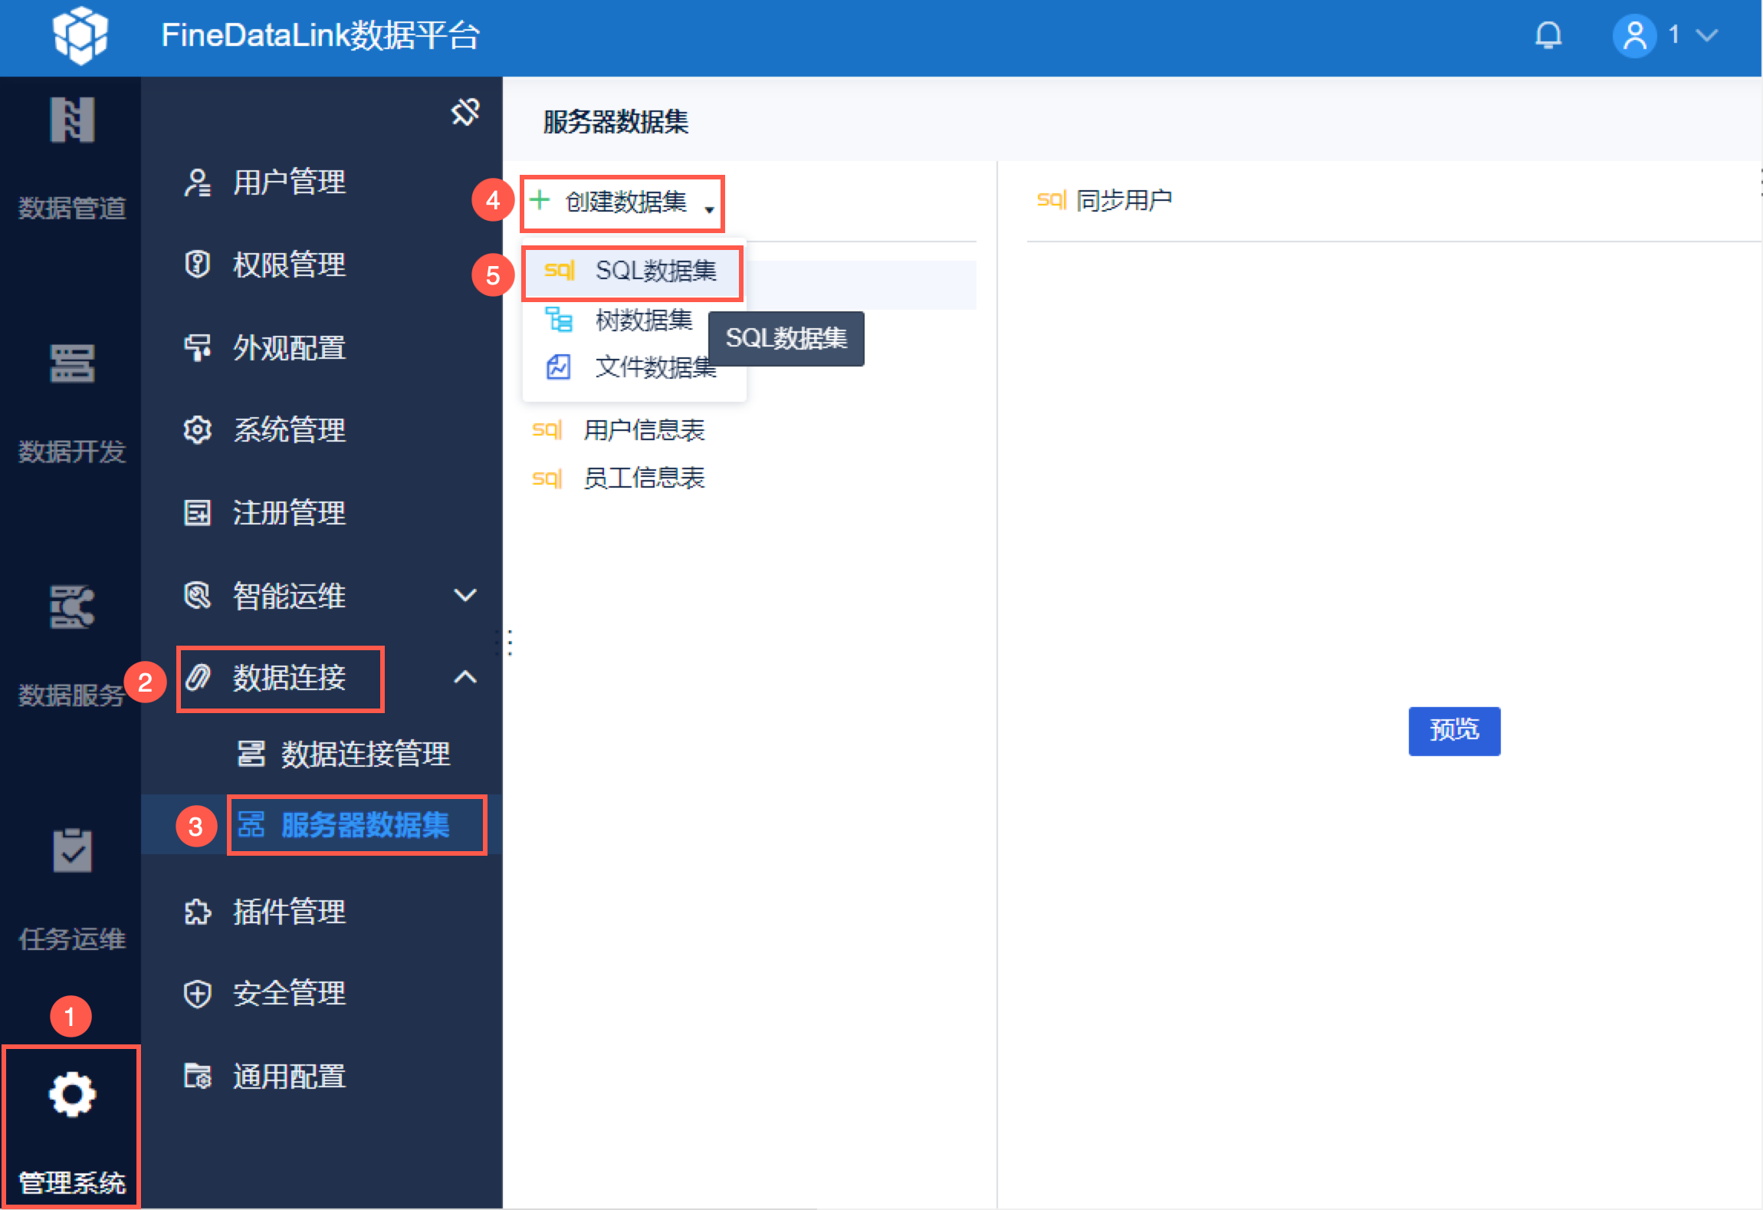Unpin sidebar with the pin icon
This screenshot has height=1210, width=1763.
(465, 113)
